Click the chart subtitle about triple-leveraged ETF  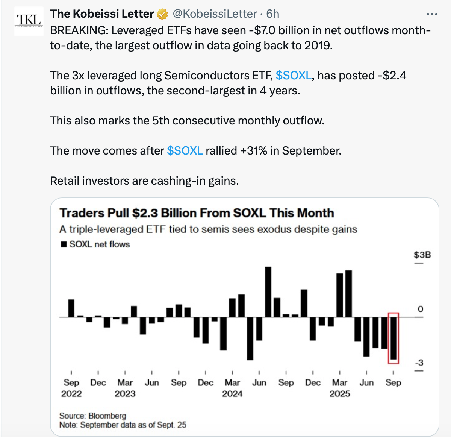pyautogui.click(x=208, y=229)
